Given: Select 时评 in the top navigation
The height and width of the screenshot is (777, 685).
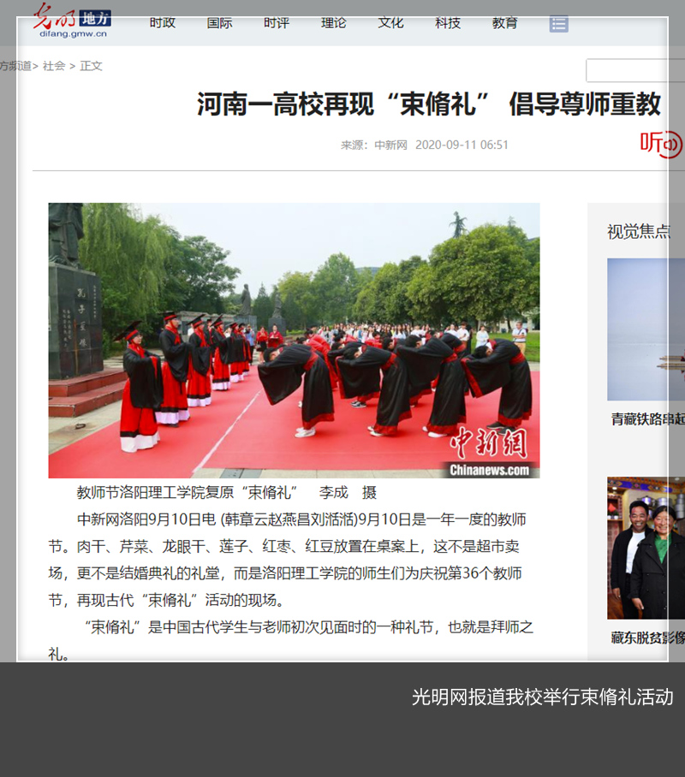Looking at the screenshot, I should click(277, 23).
